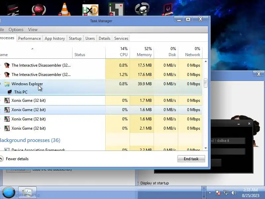Viewport: 265px width, 199px height.
Task: Switch to Performance tab
Action: pos(29,38)
